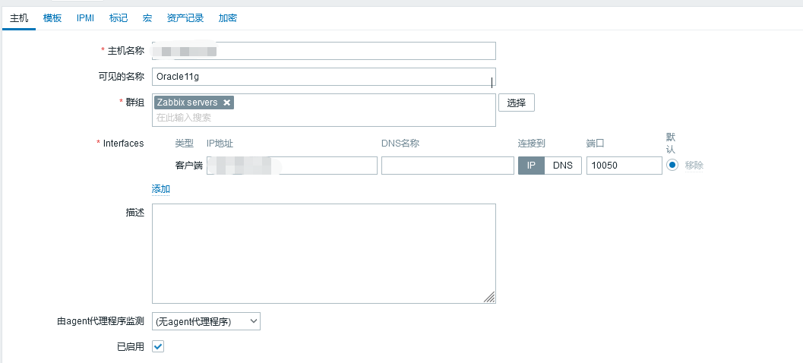803x363 pixels.
Task: Toggle the 已启用 enabled checkbox
Action: (x=158, y=346)
